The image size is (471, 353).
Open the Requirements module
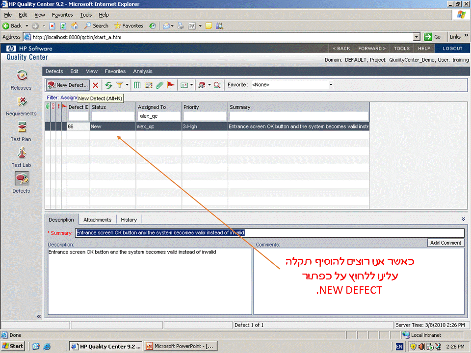(x=21, y=106)
